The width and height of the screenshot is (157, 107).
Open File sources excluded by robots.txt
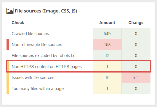pos(44,56)
